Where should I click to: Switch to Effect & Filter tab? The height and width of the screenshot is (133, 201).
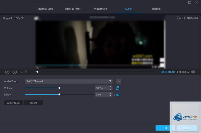coord(73,9)
